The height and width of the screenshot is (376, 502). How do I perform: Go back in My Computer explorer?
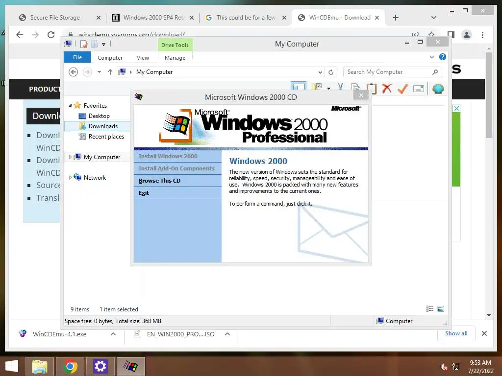pyautogui.click(x=74, y=72)
